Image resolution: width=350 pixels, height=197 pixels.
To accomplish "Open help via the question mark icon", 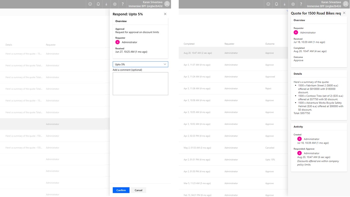I will point(123,4).
